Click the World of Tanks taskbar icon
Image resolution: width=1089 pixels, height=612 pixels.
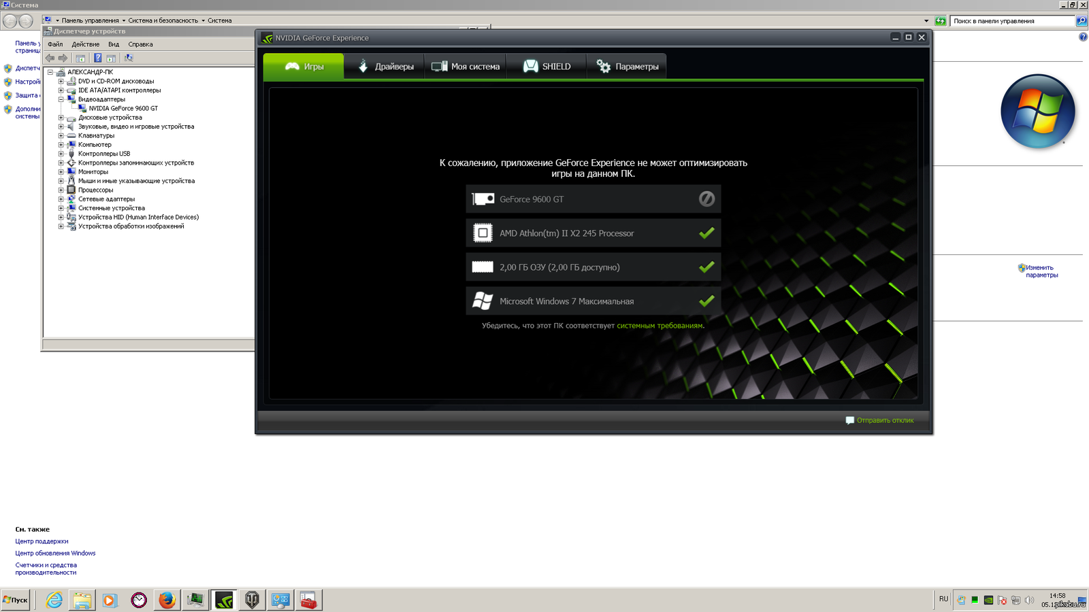252,600
